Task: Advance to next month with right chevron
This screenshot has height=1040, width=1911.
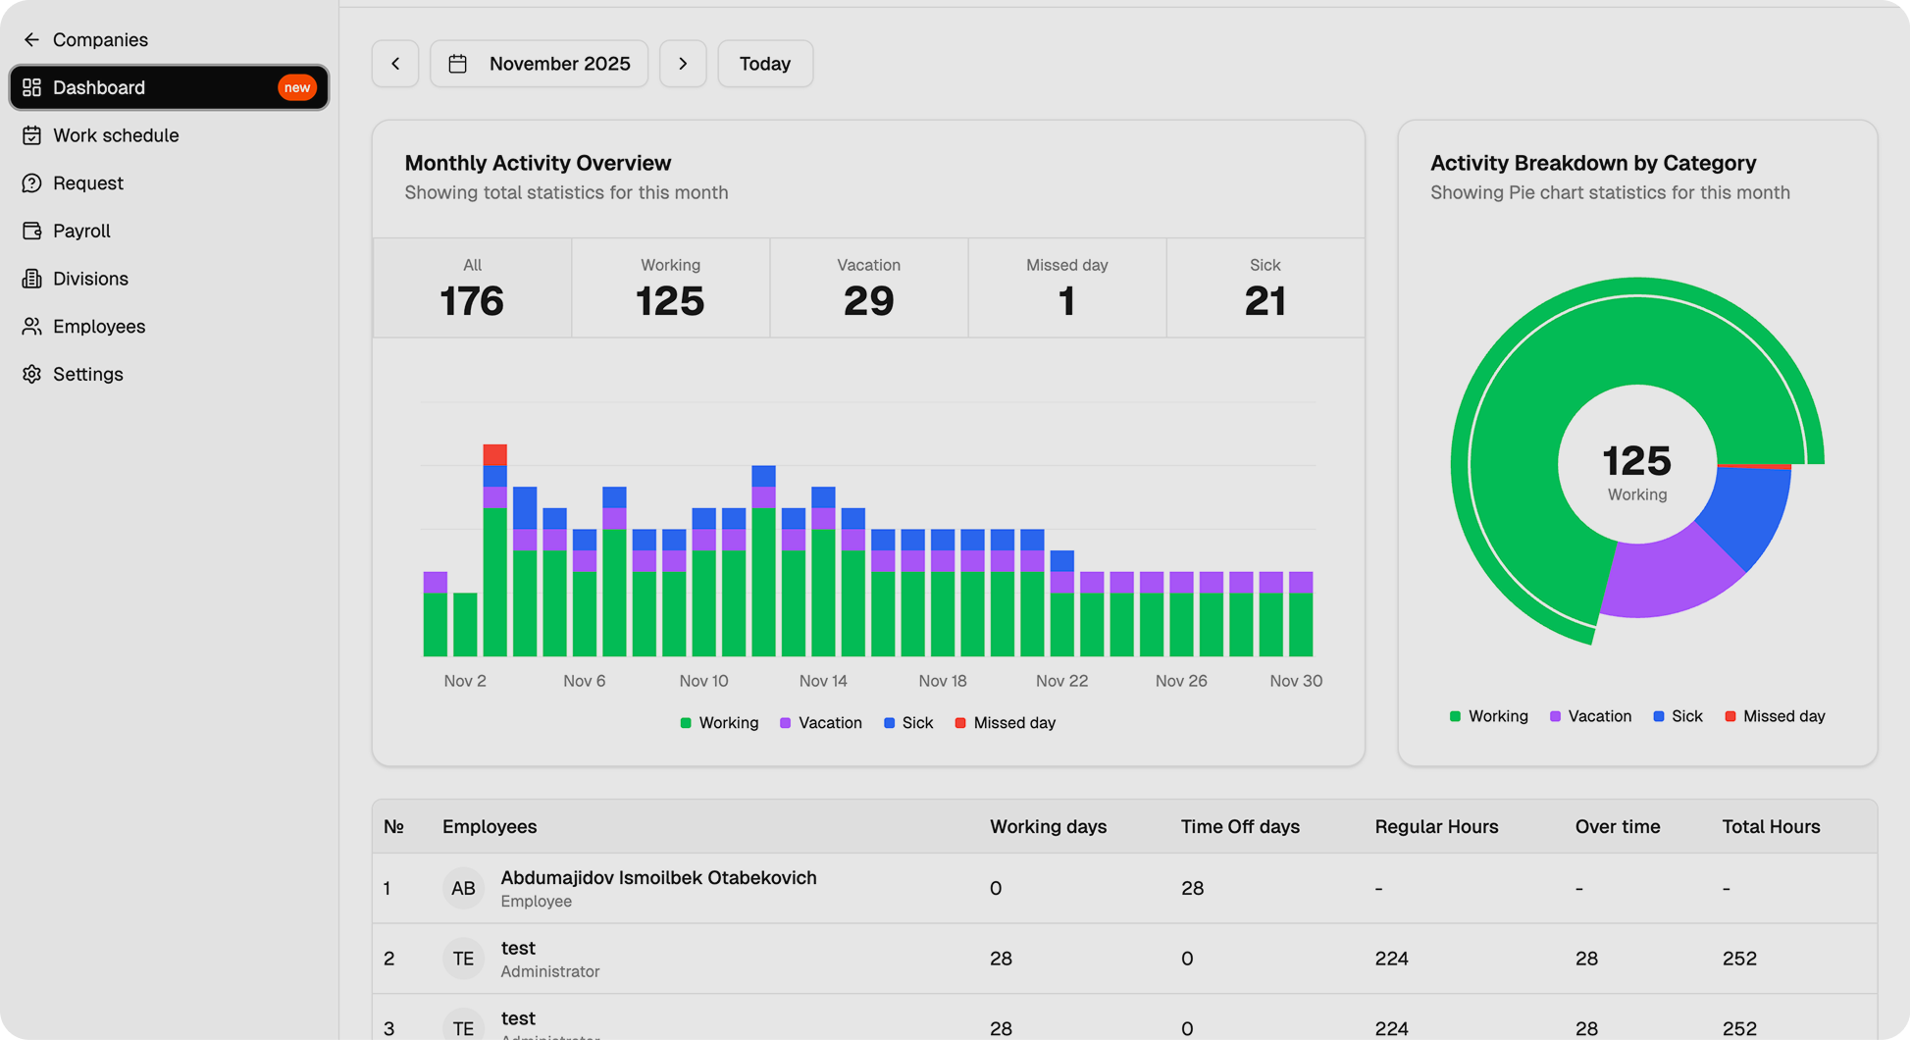Action: 683,64
